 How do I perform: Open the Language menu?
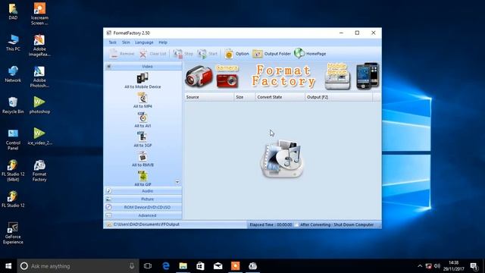(144, 42)
